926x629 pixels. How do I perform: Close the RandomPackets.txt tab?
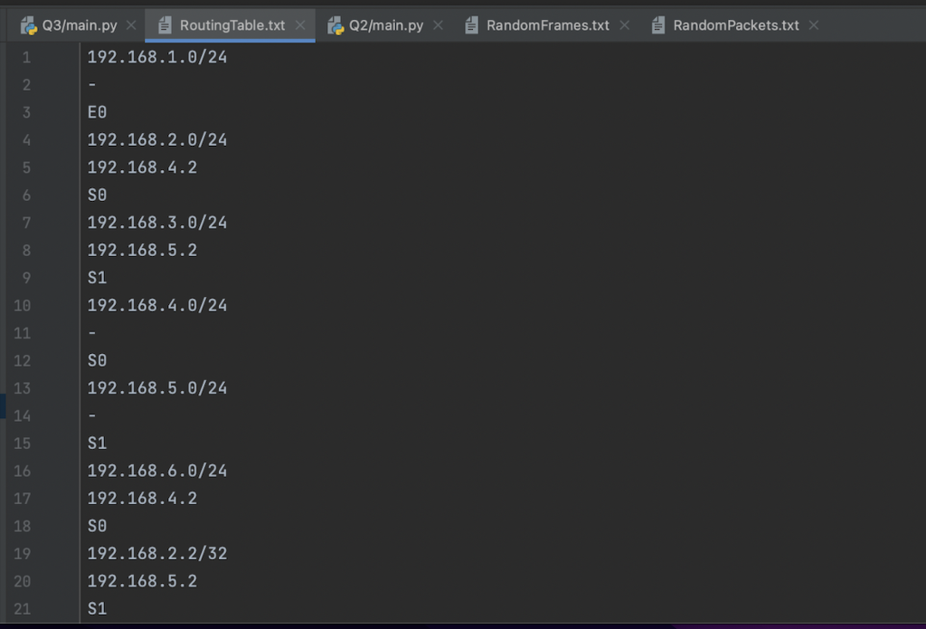pyautogui.click(x=814, y=25)
